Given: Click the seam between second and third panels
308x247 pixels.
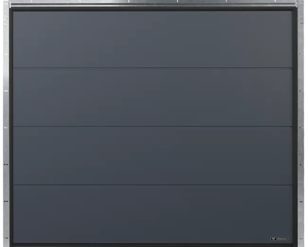Looking at the screenshot, I should click(153, 127).
